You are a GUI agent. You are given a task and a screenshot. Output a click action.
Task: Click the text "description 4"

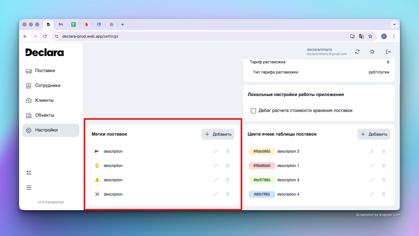(x=288, y=194)
